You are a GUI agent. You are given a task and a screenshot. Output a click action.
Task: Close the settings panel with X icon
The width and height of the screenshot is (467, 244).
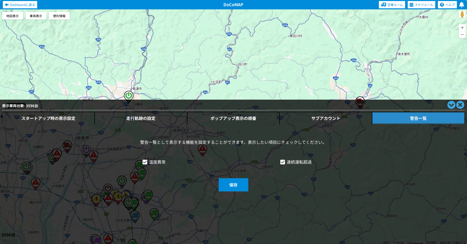[460, 105]
